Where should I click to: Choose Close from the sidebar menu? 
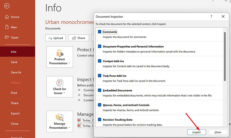coord(18,124)
